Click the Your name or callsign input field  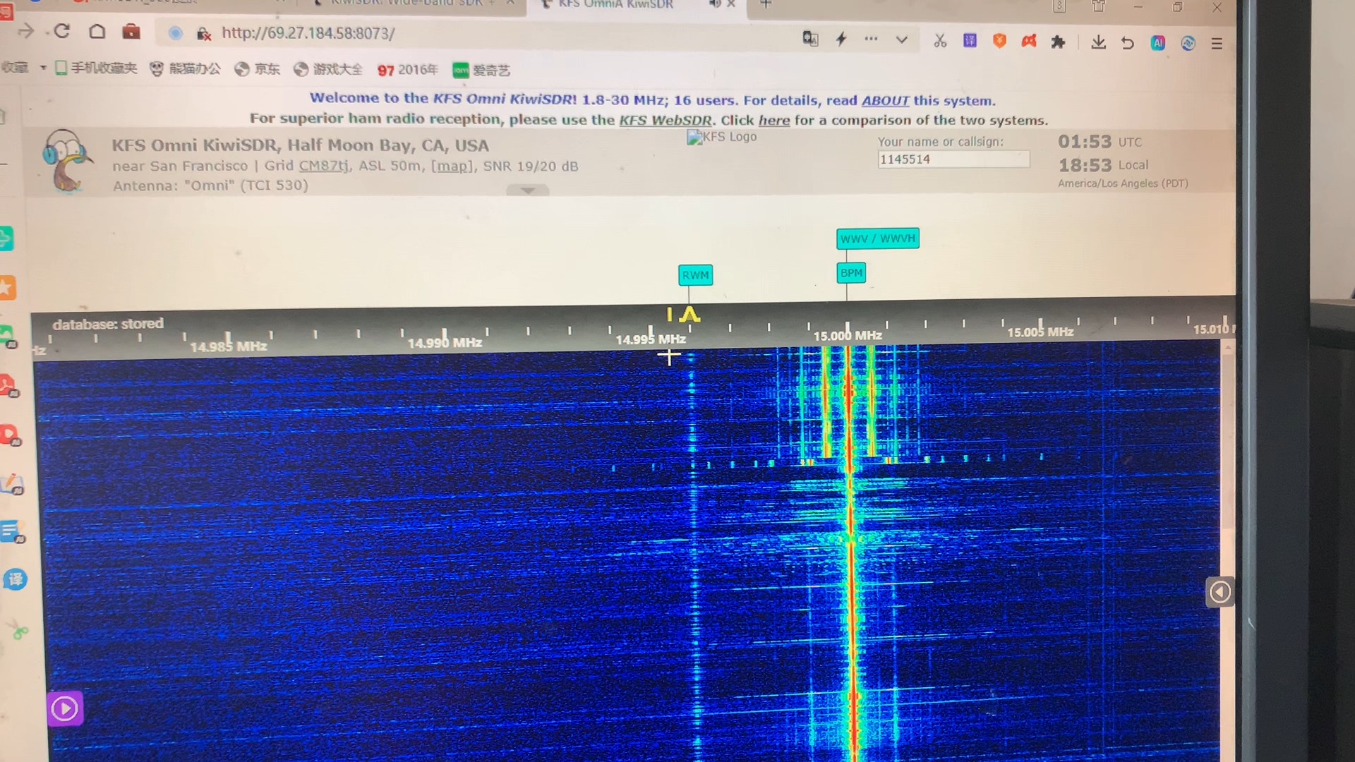click(x=953, y=159)
